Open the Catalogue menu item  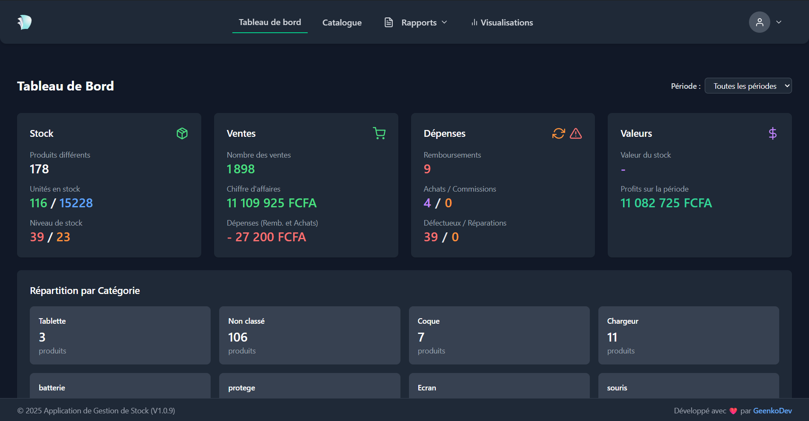coord(342,23)
